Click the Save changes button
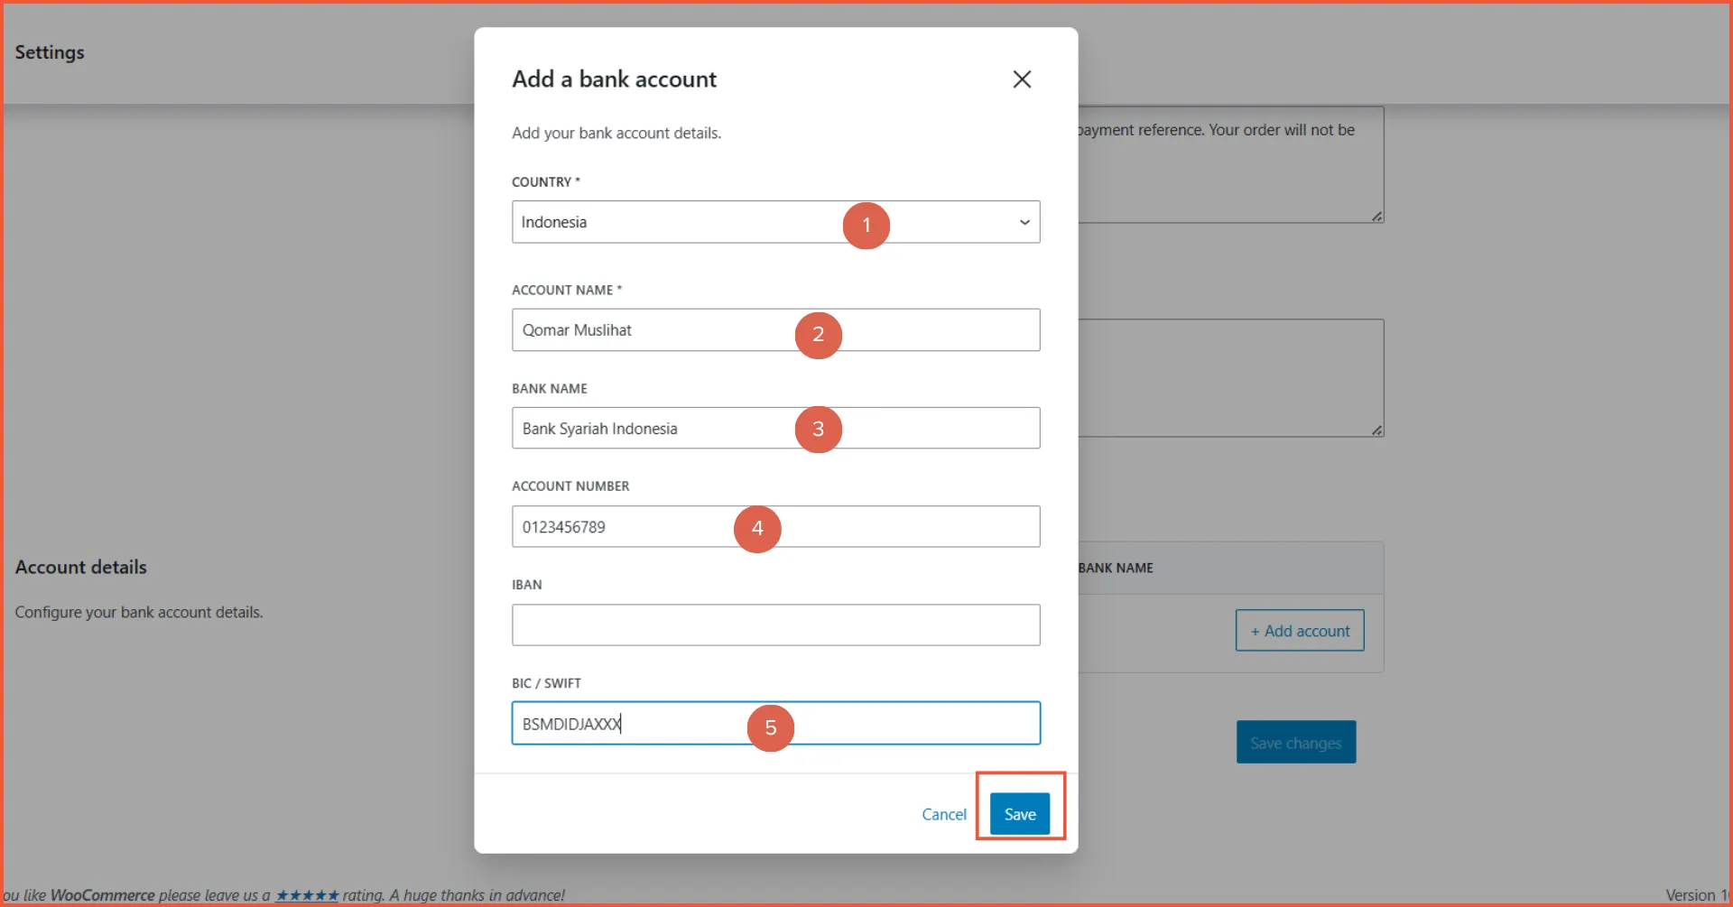Image resolution: width=1733 pixels, height=907 pixels. (1295, 742)
